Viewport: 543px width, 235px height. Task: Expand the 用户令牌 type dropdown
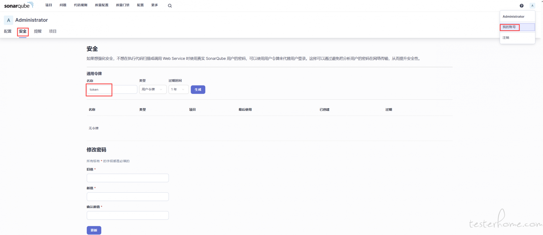click(153, 90)
